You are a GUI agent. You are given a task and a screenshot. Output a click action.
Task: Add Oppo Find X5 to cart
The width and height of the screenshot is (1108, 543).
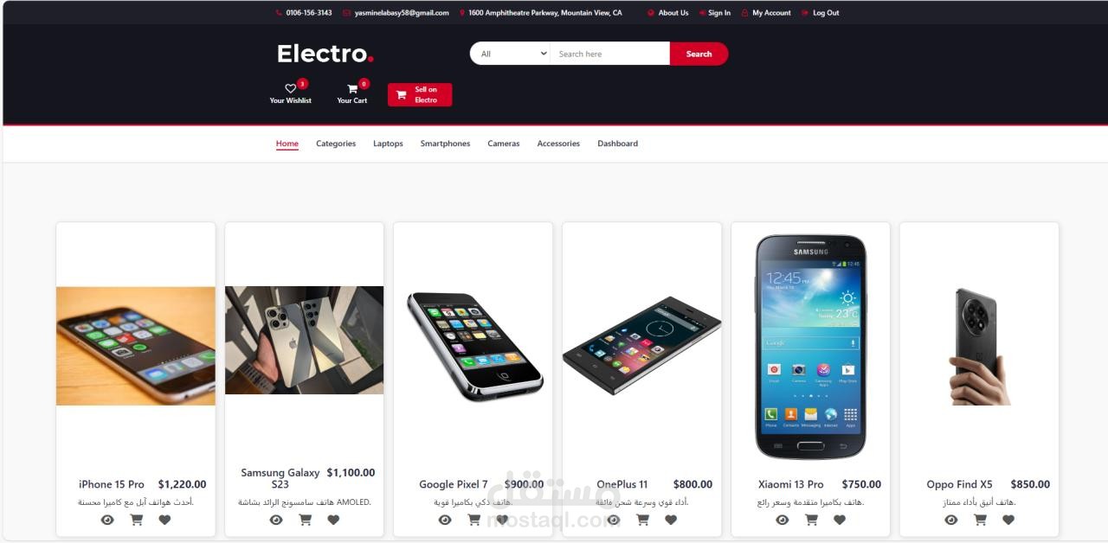pos(980,520)
